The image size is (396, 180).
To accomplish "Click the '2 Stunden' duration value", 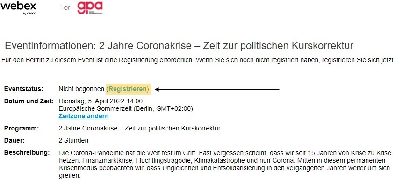I will pyautogui.click(x=73, y=140).
